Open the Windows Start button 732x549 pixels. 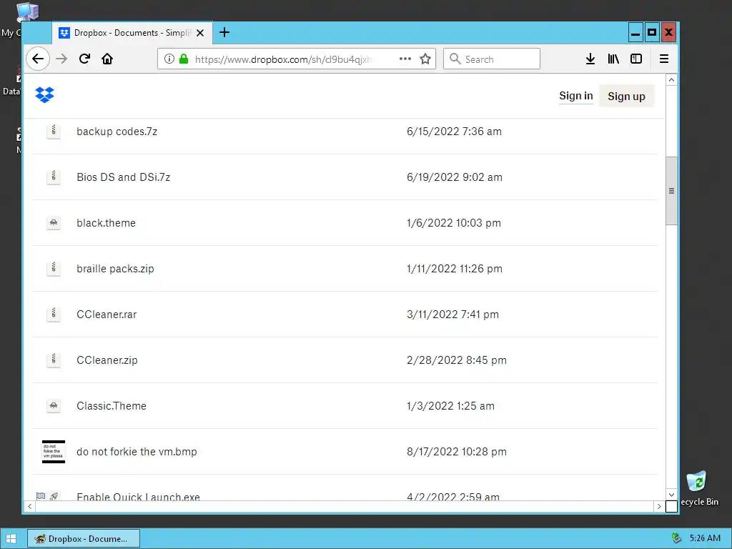click(x=11, y=539)
